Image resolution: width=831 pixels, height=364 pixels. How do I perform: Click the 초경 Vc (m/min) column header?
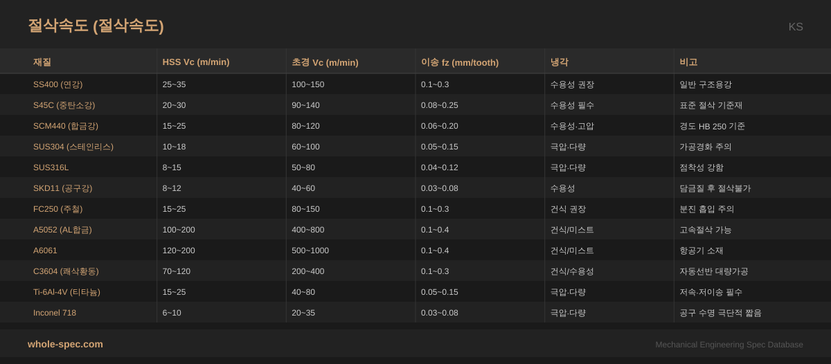pyautogui.click(x=325, y=62)
